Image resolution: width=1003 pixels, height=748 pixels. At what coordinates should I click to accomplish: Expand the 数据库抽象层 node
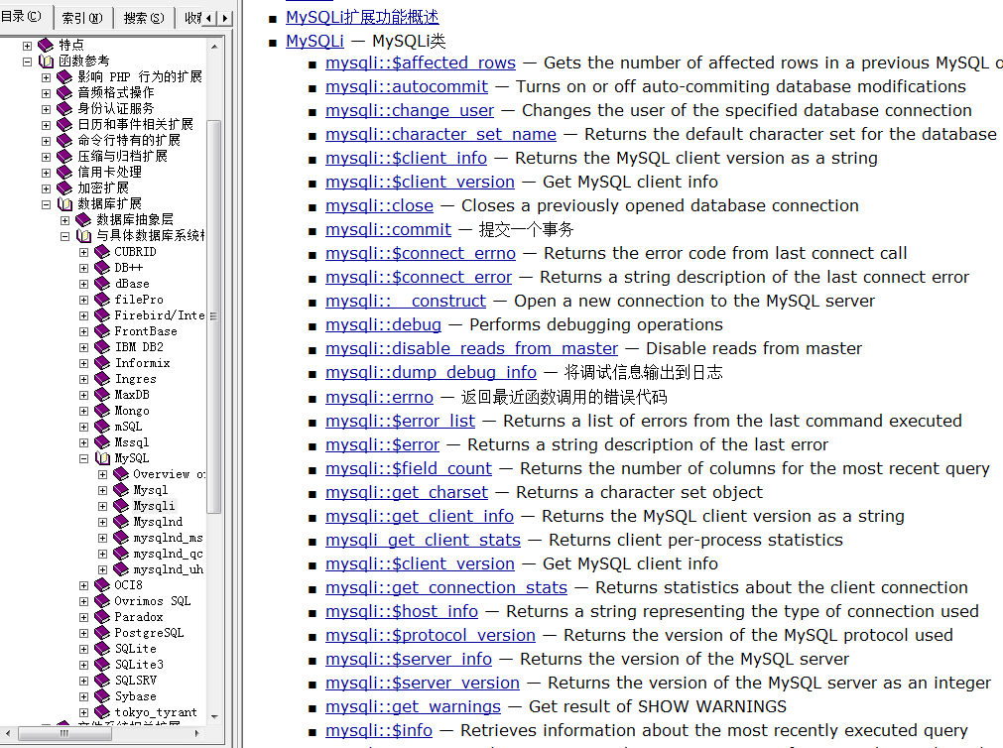point(64,221)
